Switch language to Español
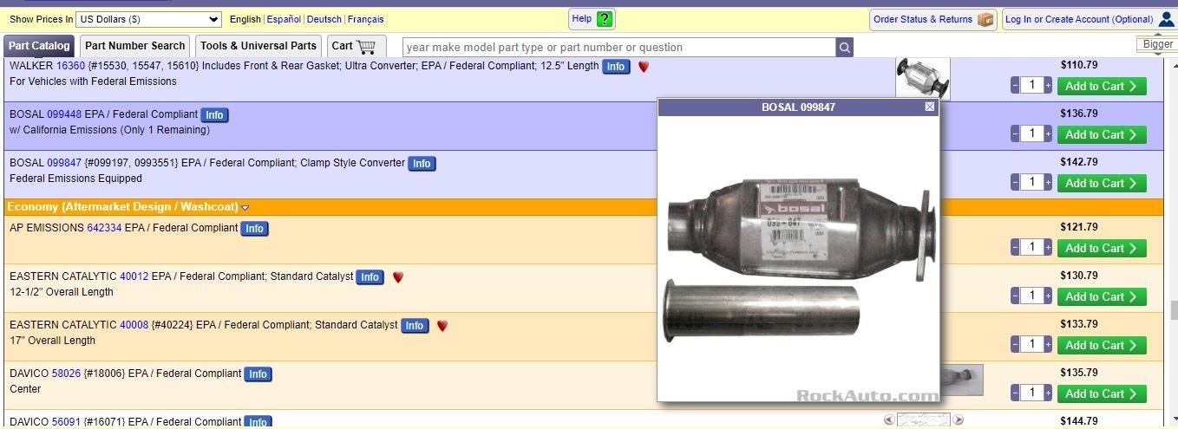This screenshot has height=429, width=1178. coord(284,19)
